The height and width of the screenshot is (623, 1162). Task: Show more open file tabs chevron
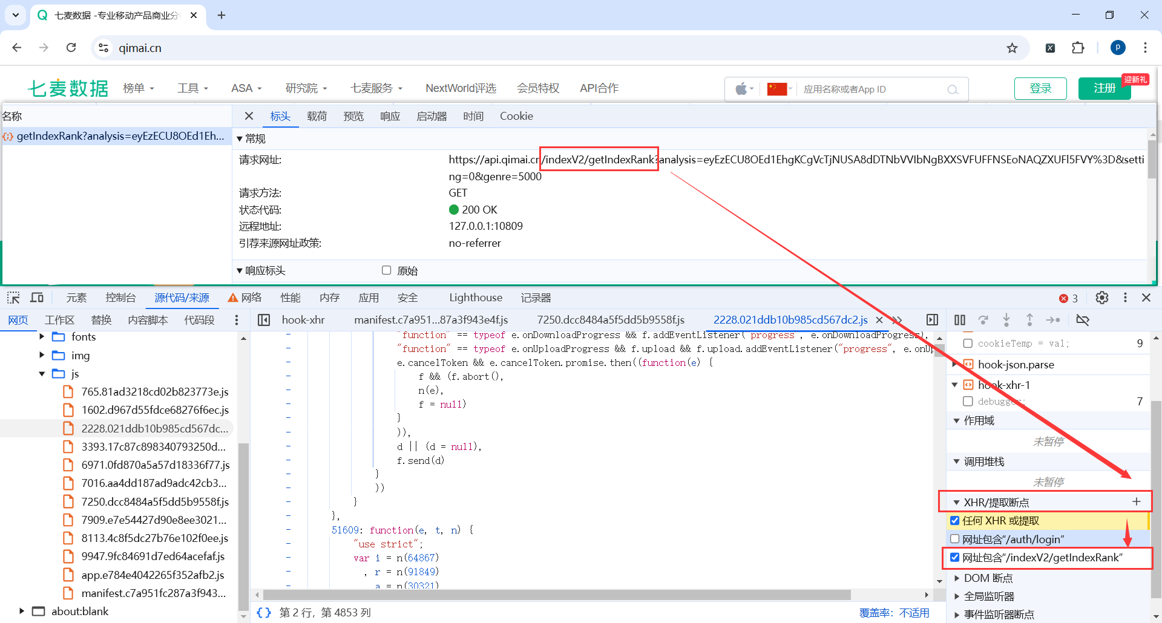[x=898, y=320]
